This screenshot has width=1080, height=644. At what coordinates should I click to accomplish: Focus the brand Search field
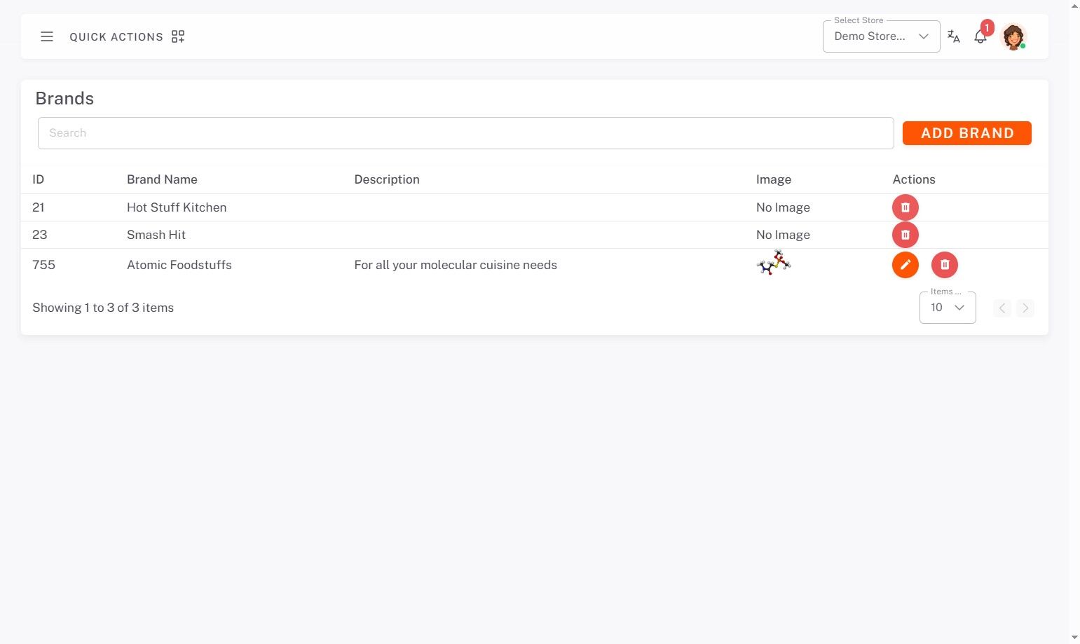[465, 133]
